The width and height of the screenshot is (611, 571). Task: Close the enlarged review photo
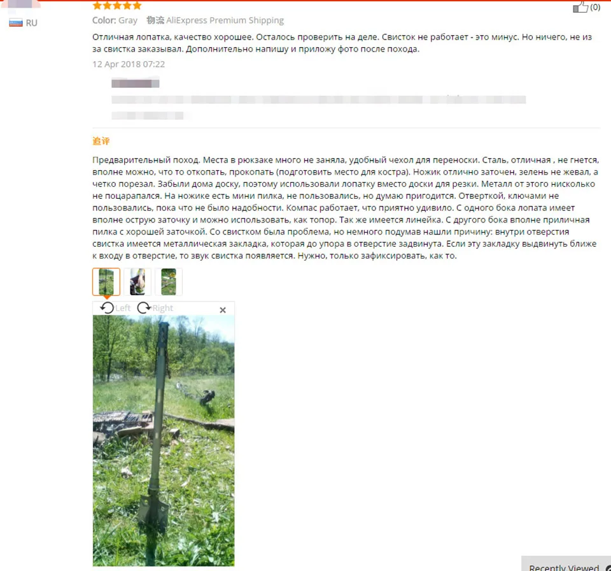pos(223,310)
